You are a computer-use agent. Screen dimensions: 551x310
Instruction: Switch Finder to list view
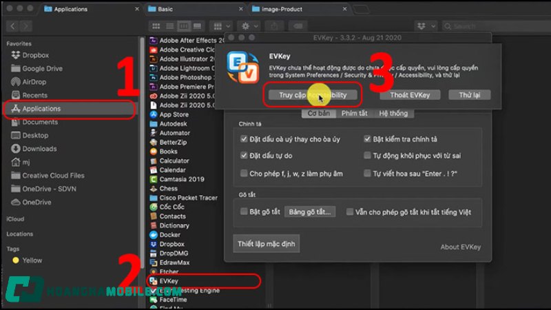click(169, 25)
